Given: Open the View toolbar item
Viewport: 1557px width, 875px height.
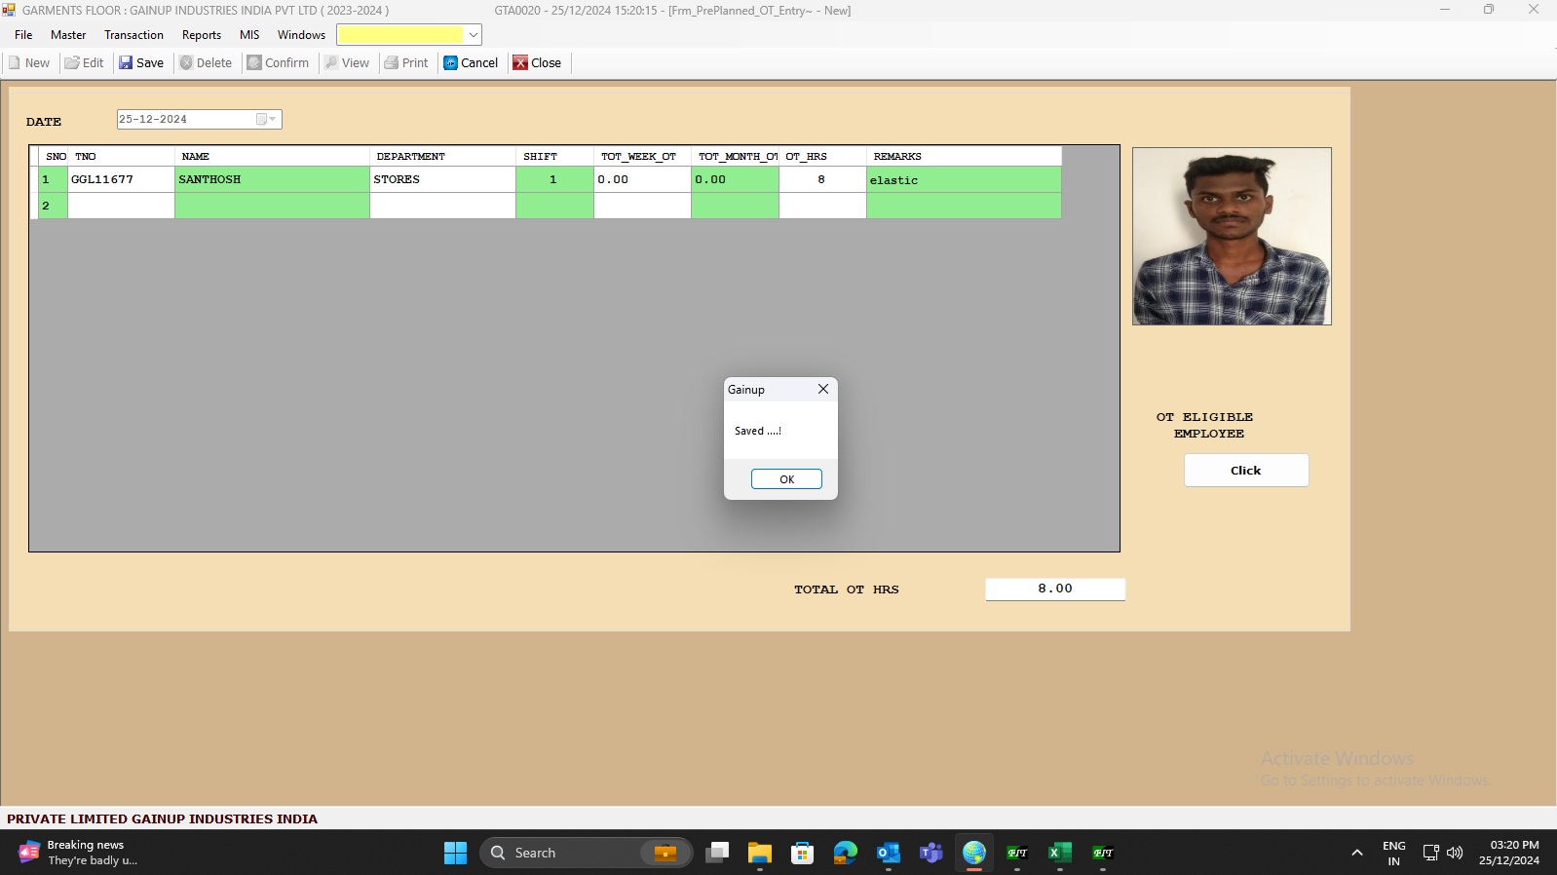Looking at the screenshot, I should [x=347, y=63].
